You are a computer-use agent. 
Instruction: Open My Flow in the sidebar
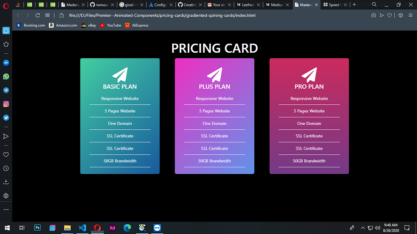point(6,136)
